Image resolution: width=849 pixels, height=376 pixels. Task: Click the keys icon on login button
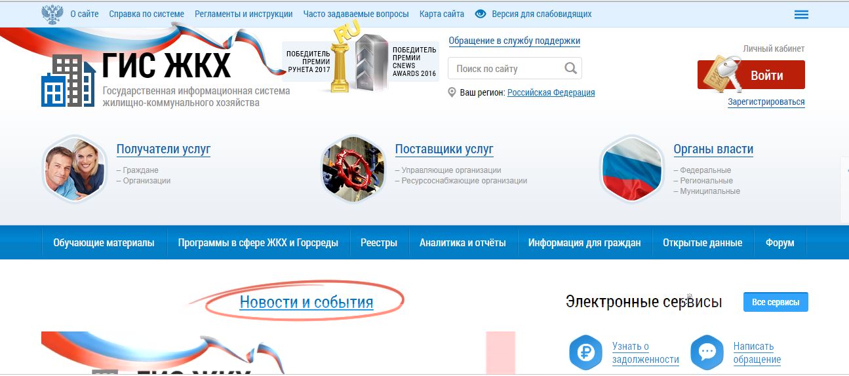coord(721,73)
